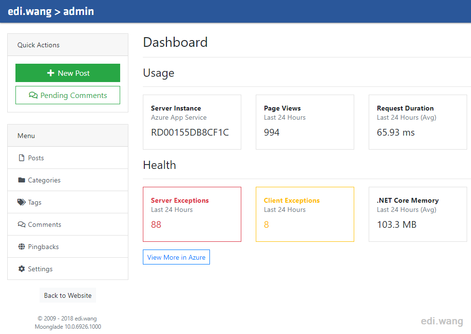Open the Categories menu item

point(68,180)
